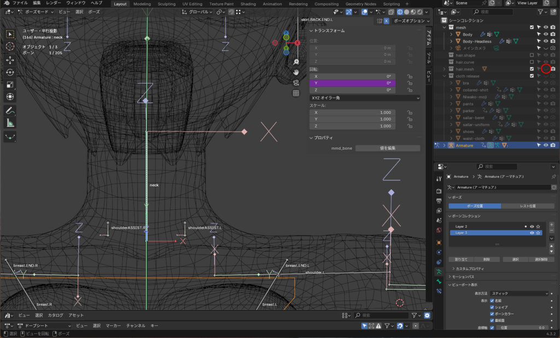The height and width of the screenshot is (338, 560).
Task: Toggle Layer 2 bone collection visibility
Action: coord(532,226)
